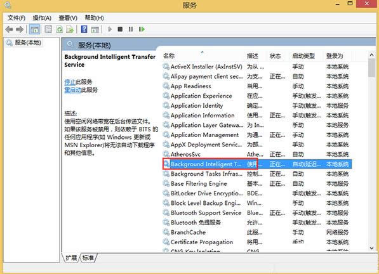This screenshot has width=379, height=274.
Task: Select the Background Tasks Infrastructure service
Action: click(257, 174)
